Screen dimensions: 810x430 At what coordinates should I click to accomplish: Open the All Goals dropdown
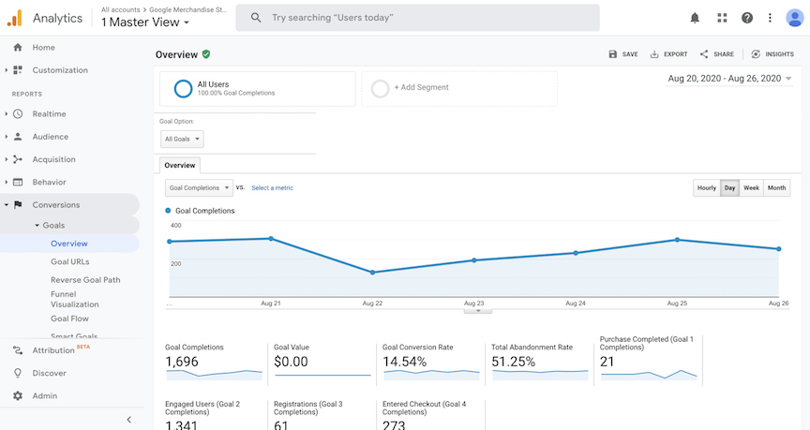click(182, 140)
